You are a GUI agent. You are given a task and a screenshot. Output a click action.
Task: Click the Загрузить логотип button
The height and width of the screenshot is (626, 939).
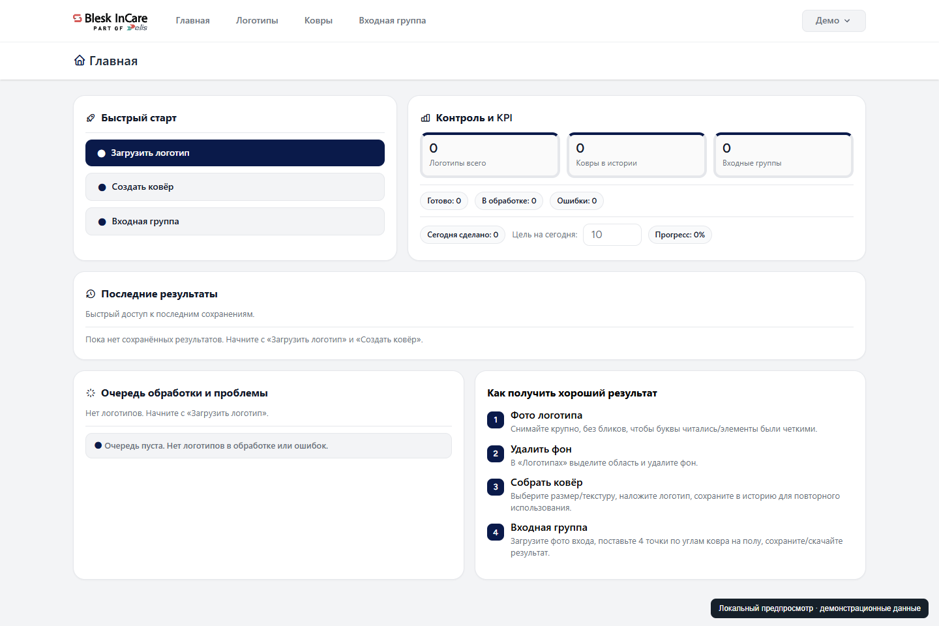[235, 153]
